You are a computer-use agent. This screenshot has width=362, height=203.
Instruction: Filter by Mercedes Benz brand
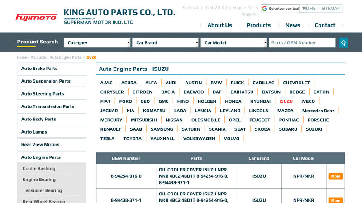pos(318,111)
